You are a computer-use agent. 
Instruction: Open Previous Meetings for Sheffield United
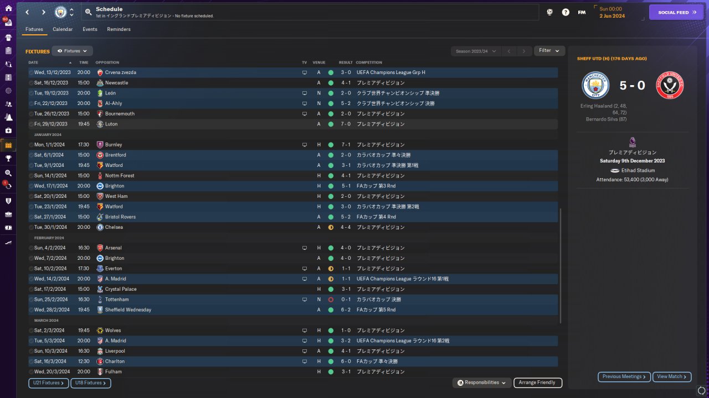624,376
